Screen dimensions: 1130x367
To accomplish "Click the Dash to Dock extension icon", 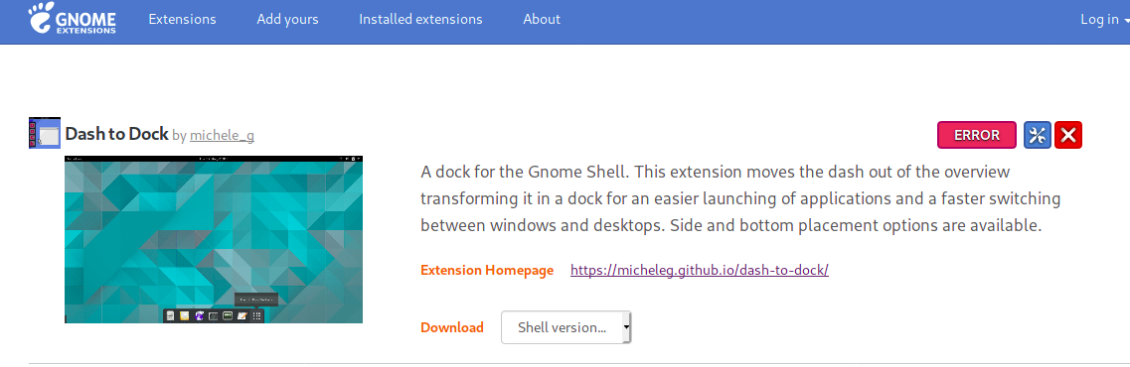I will coord(45,133).
